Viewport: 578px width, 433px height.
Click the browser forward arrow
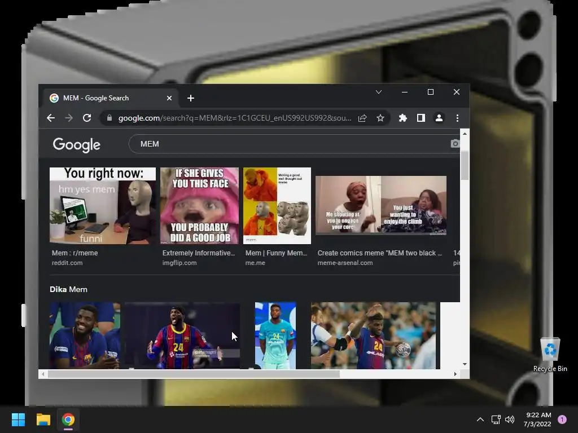tap(68, 118)
